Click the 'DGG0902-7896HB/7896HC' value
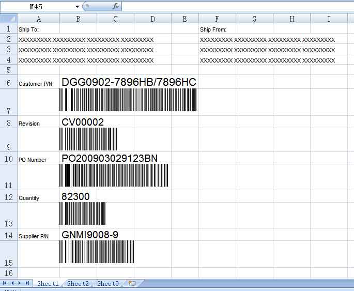The height and width of the screenshot is (291, 354). [x=129, y=82]
